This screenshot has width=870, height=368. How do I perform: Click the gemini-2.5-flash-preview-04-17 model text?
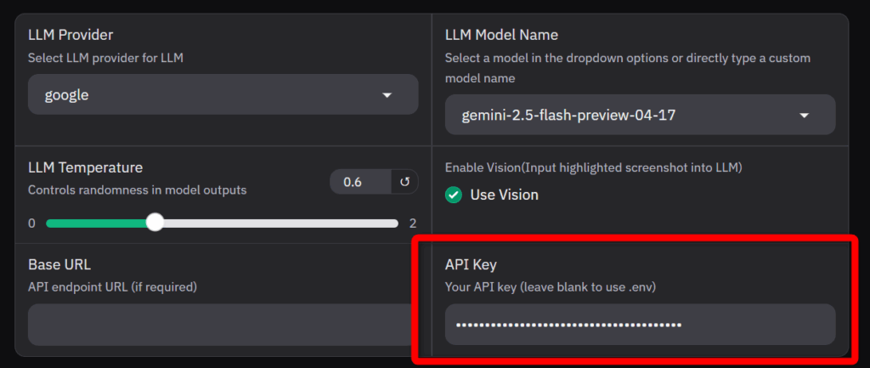click(x=568, y=115)
